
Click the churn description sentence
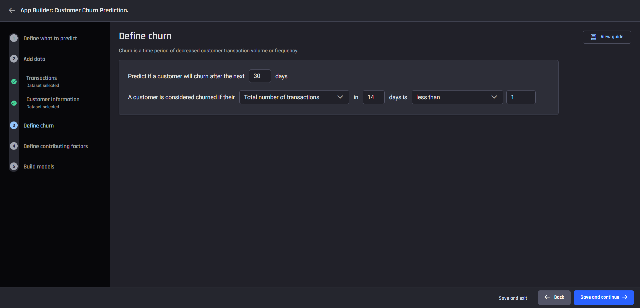click(209, 51)
